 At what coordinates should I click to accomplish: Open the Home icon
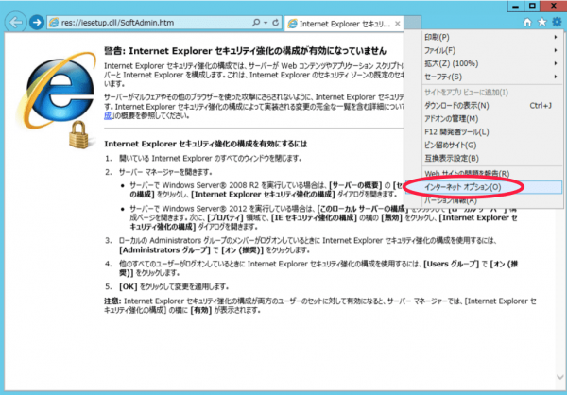pyautogui.click(x=527, y=23)
